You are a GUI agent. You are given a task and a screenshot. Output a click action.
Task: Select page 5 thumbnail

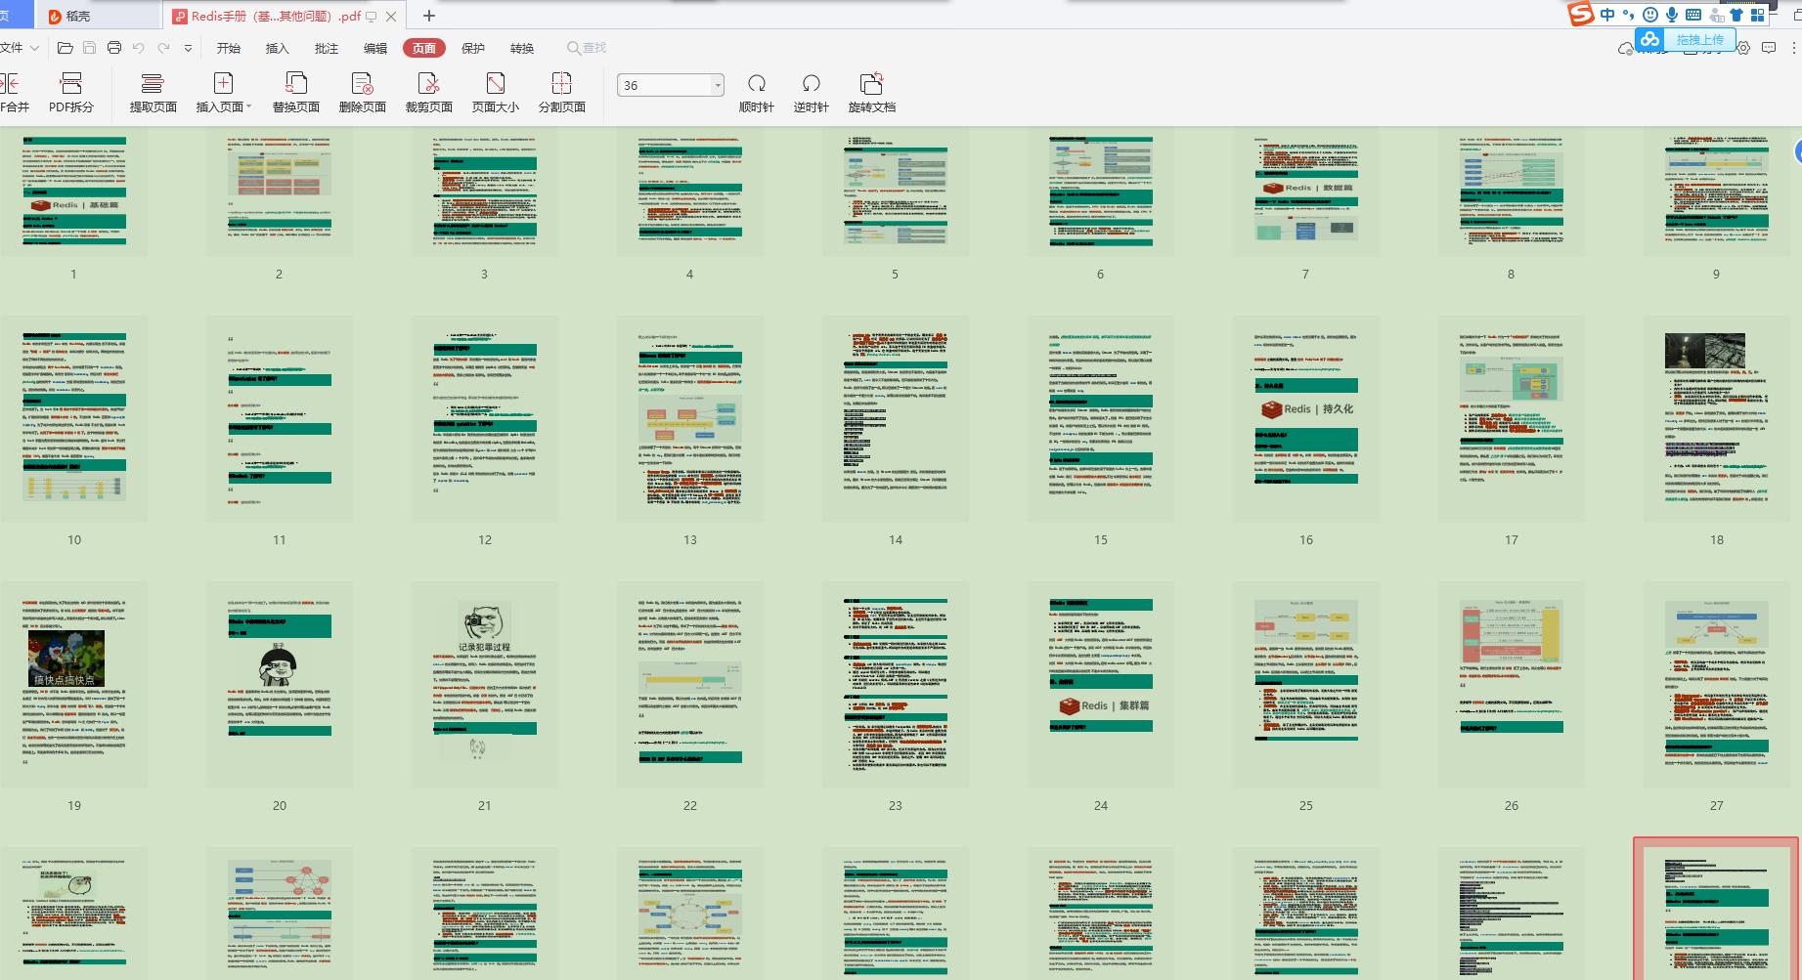pyautogui.click(x=895, y=192)
